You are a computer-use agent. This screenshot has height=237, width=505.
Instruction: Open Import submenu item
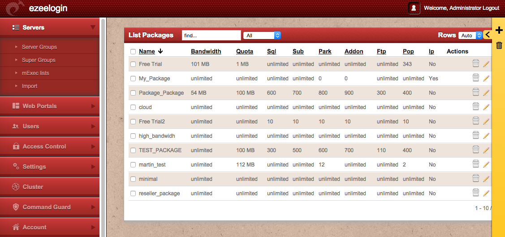tap(30, 86)
